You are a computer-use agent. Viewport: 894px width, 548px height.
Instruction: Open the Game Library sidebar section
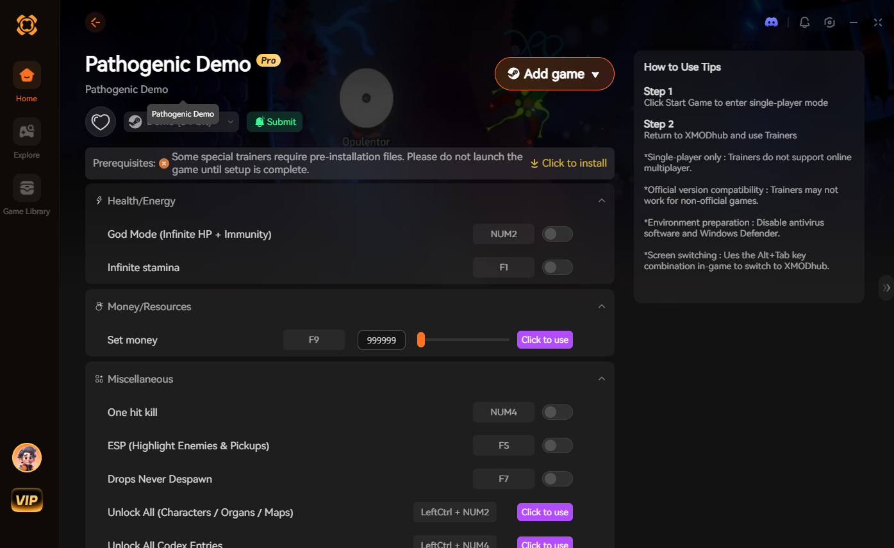(27, 195)
